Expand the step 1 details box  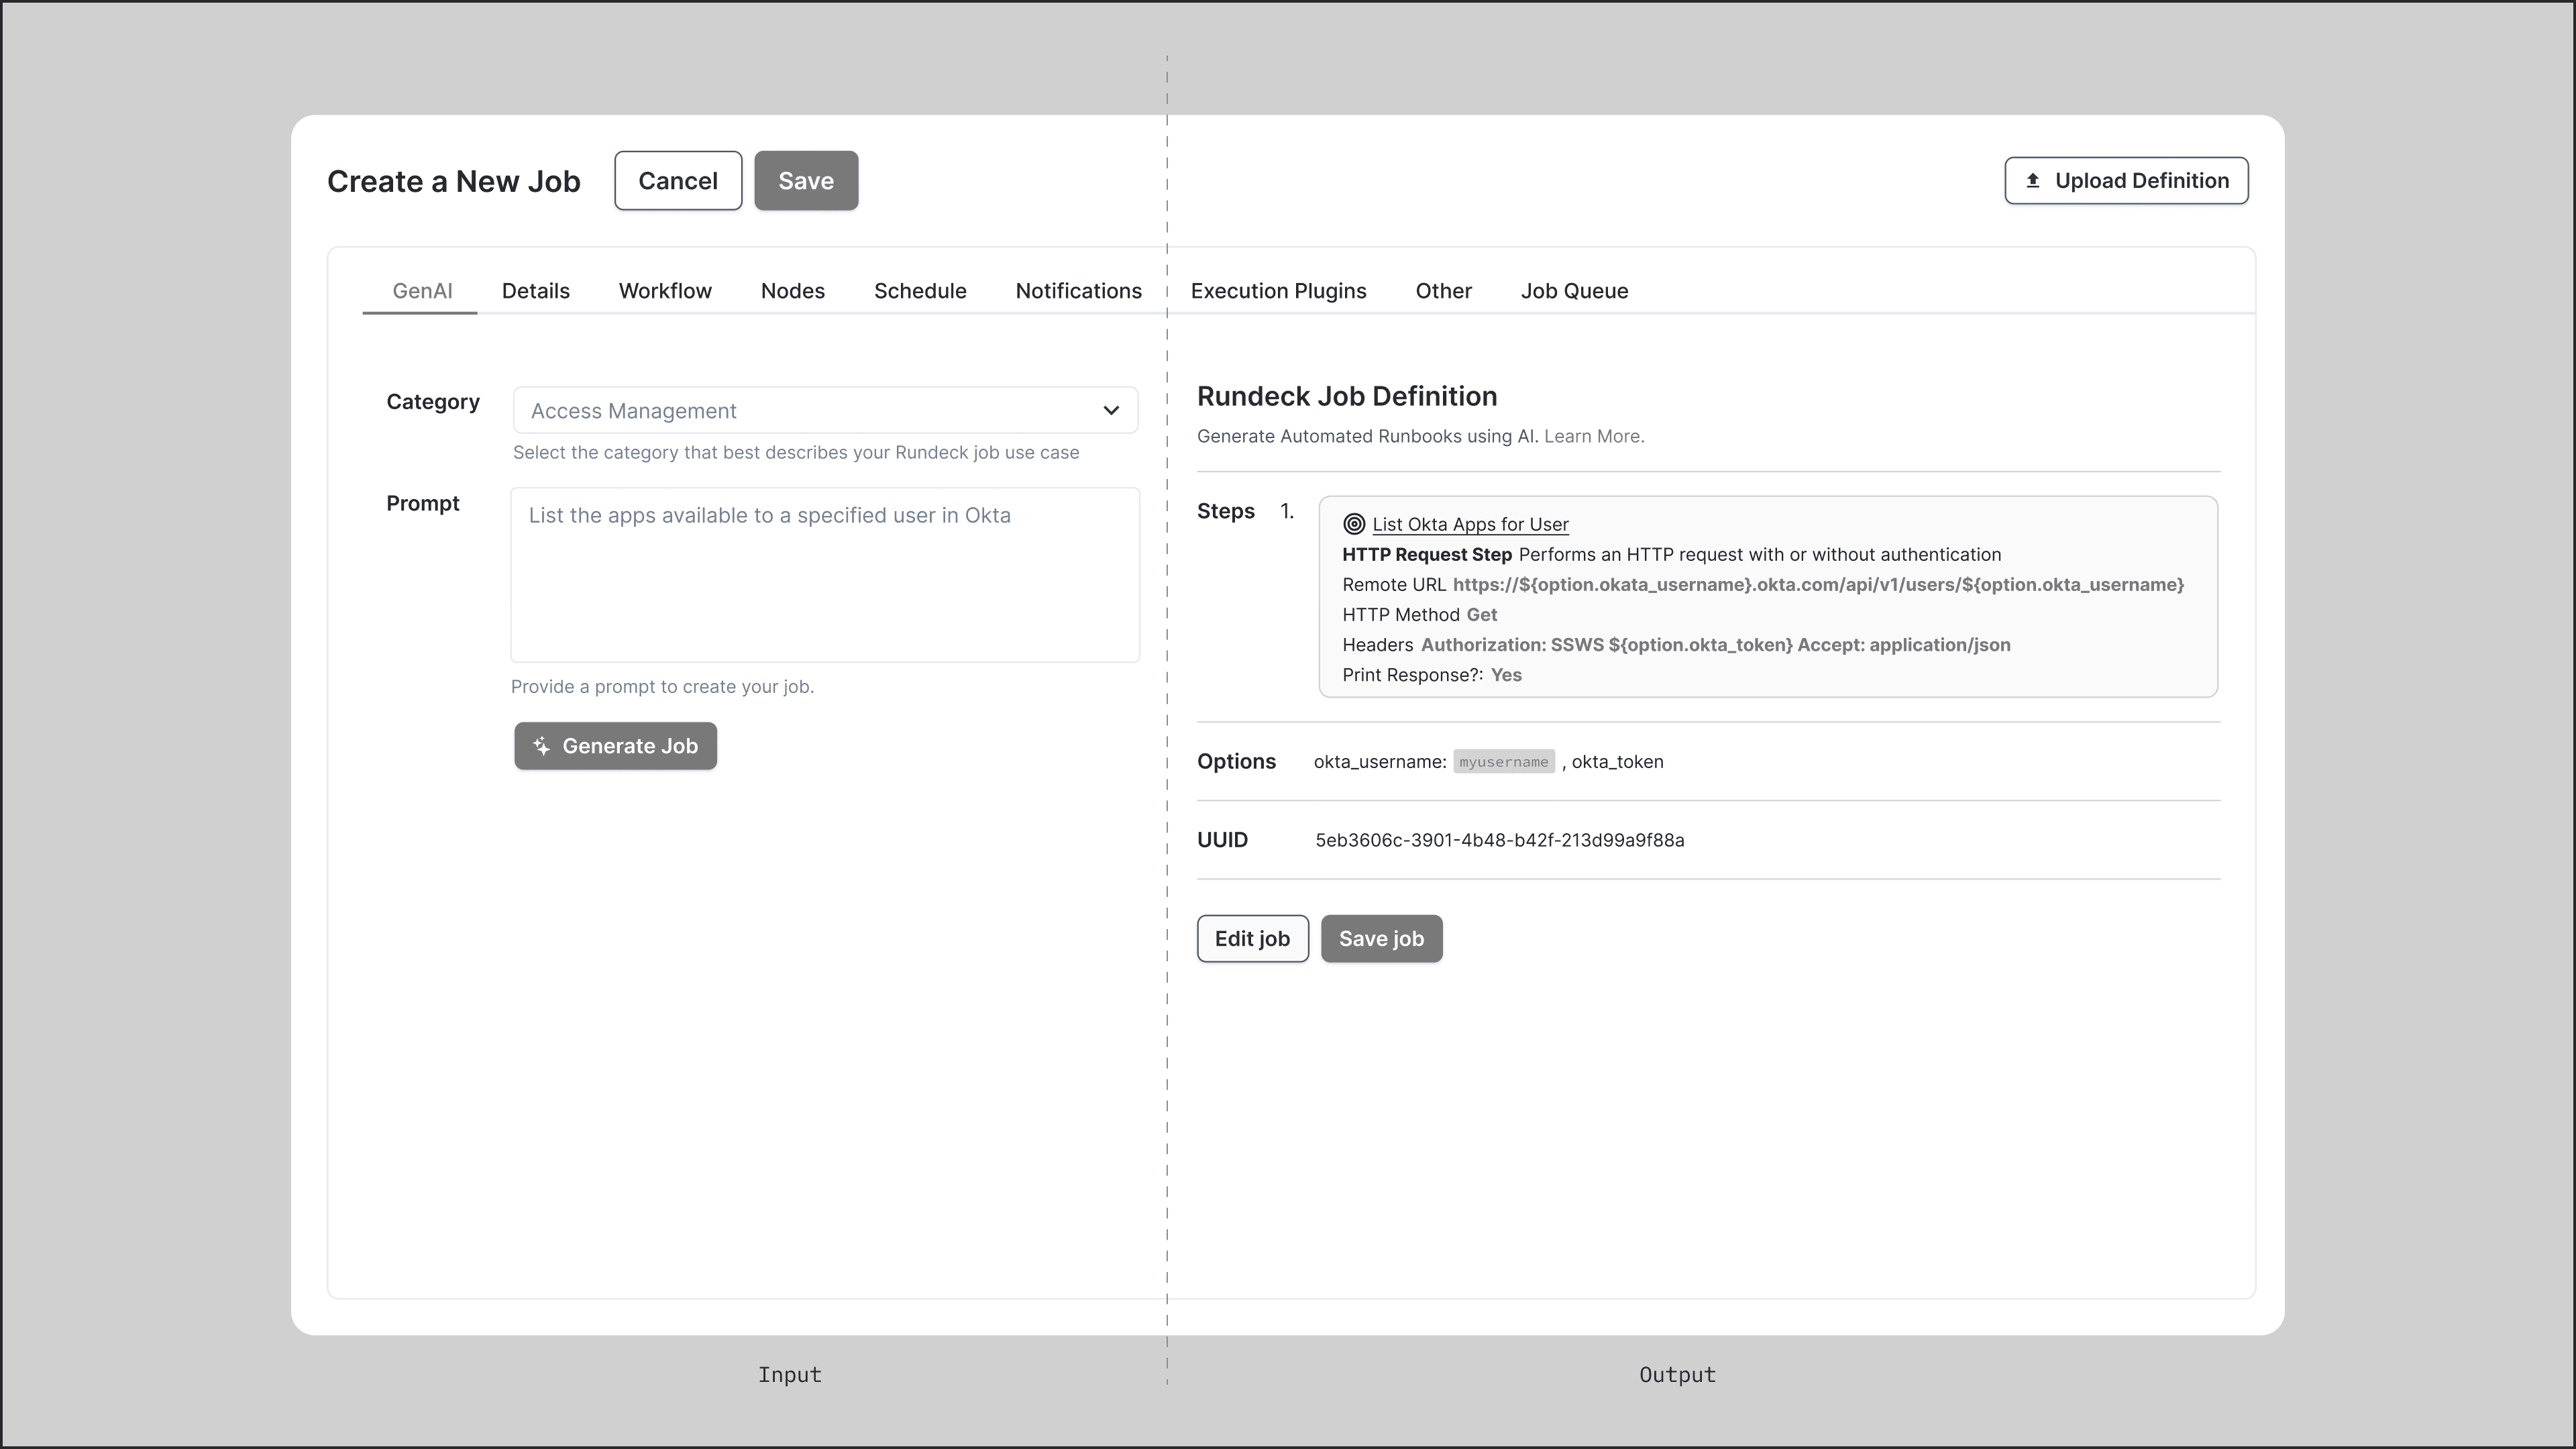click(1767, 596)
